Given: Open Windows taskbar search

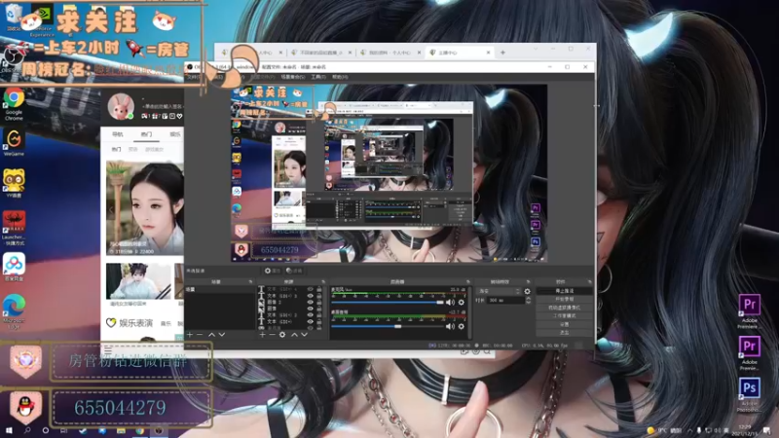Looking at the screenshot, I should tap(27, 430).
